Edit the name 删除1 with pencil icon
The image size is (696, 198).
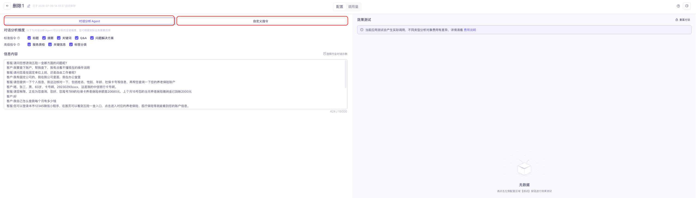(x=29, y=6)
